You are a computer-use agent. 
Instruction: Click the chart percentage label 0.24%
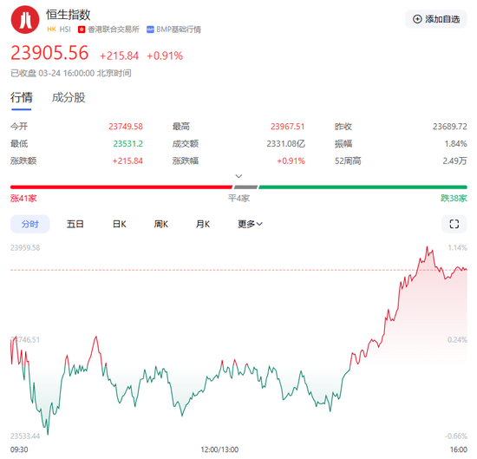[457, 339]
